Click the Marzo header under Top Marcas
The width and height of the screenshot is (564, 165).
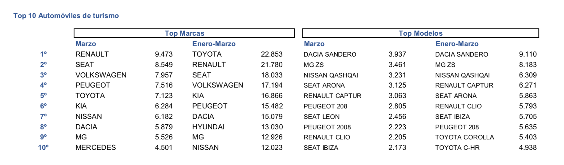coord(85,44)
